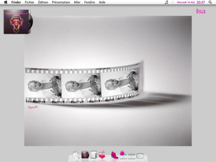Open the Fenêtre menu

click(x=90, y=2)
